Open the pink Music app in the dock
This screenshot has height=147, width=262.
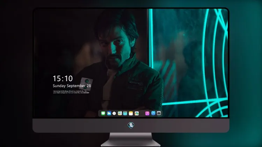[x=147, y=113]
